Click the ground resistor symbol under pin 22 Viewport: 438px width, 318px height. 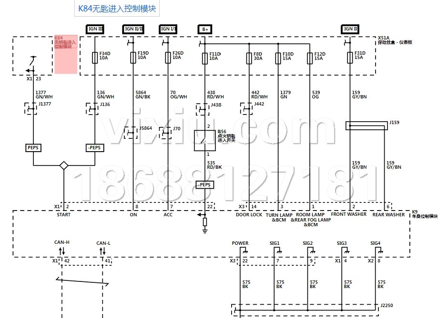click(205, 222)
